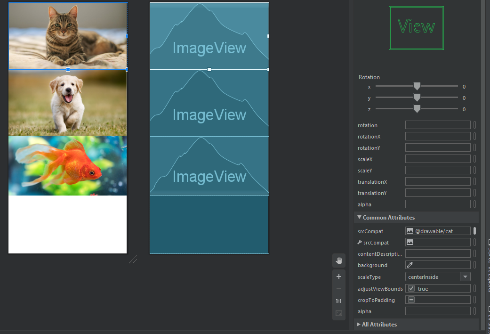
Task: Click the Rotation x slider handle
Action: click(x=417, y=86)
